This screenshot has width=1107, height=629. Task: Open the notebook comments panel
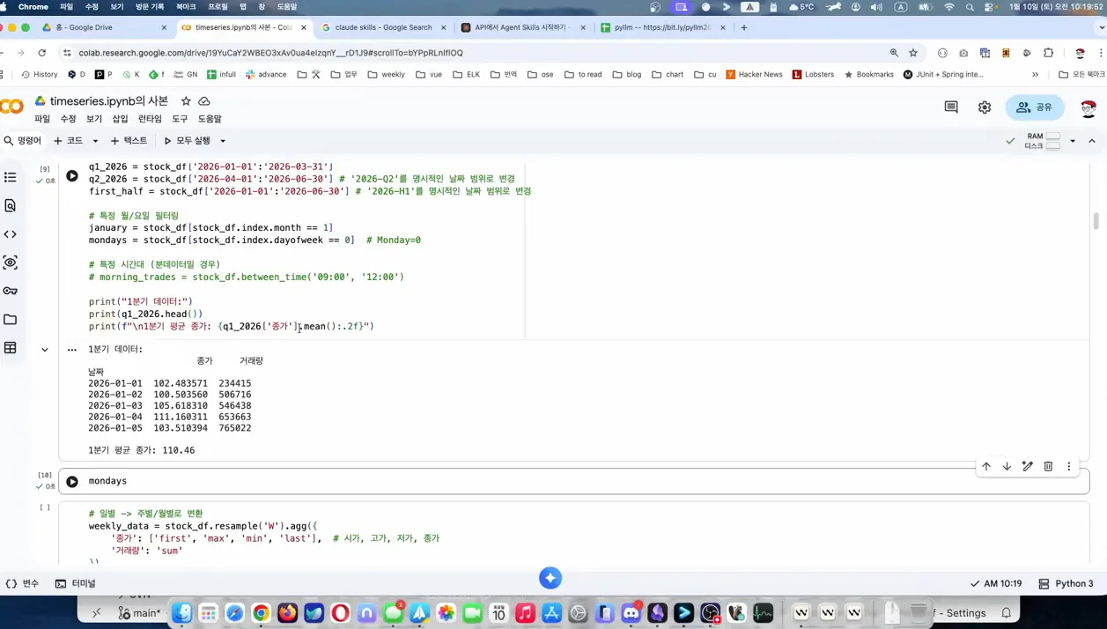click(x=951, y=107)
